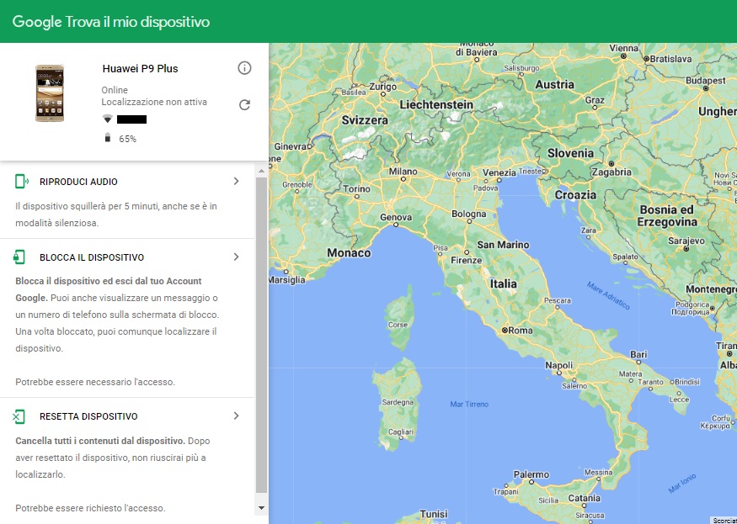This screenshot has width=737, height=524.
Task: Click Sarajevo label on the map
Action: pyautogui.click(x=686, y=241)
